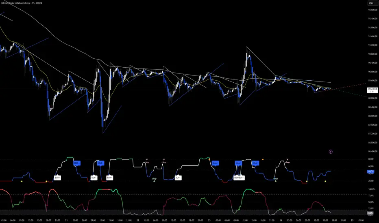This screenshot has height=223, width=379.
Task: Click the 20,00 oscillator scale label
Action: click(x=371, y=180)
